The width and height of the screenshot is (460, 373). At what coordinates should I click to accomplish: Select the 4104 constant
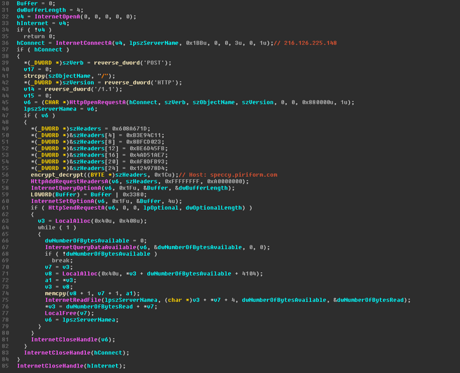(x=249, y=274)
